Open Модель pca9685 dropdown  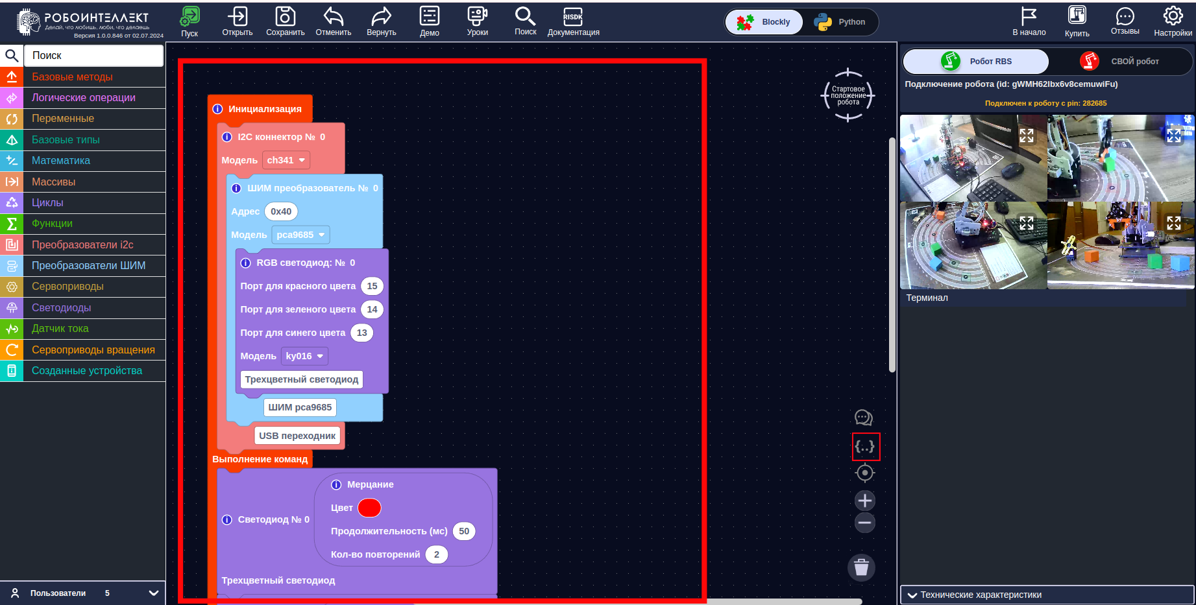(x=300, y=235)
